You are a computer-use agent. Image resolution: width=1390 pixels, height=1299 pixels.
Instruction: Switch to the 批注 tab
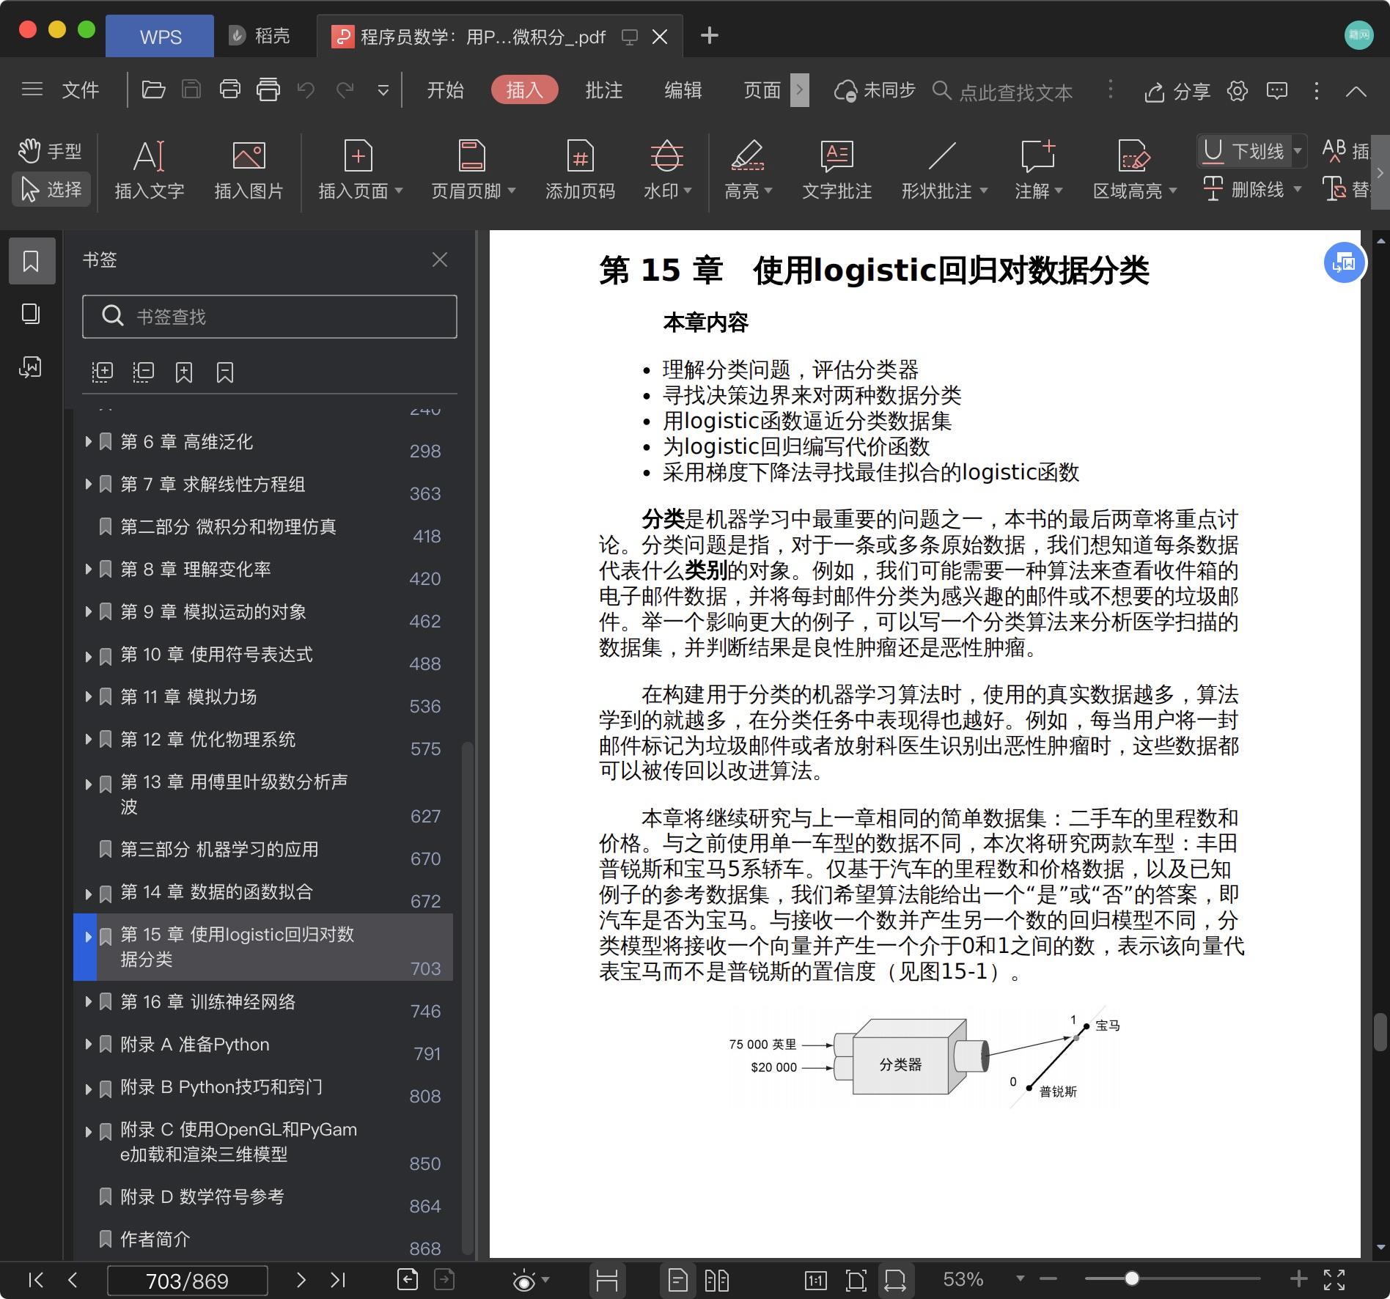tap(603, 90)
